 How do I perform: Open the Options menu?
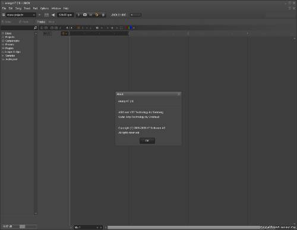pos(45,8)
